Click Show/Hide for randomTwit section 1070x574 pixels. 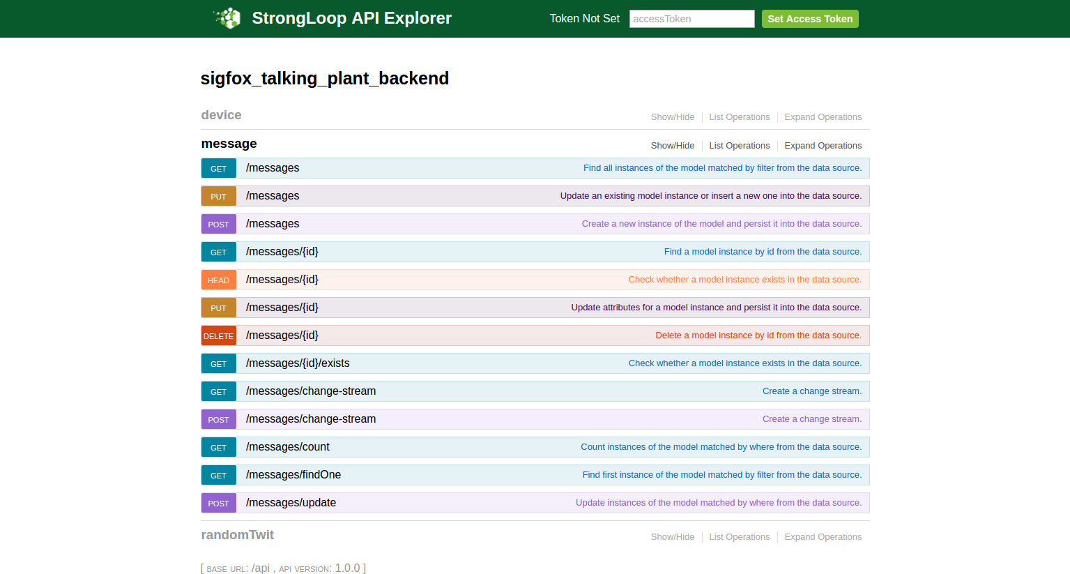[x=672, y=537]
